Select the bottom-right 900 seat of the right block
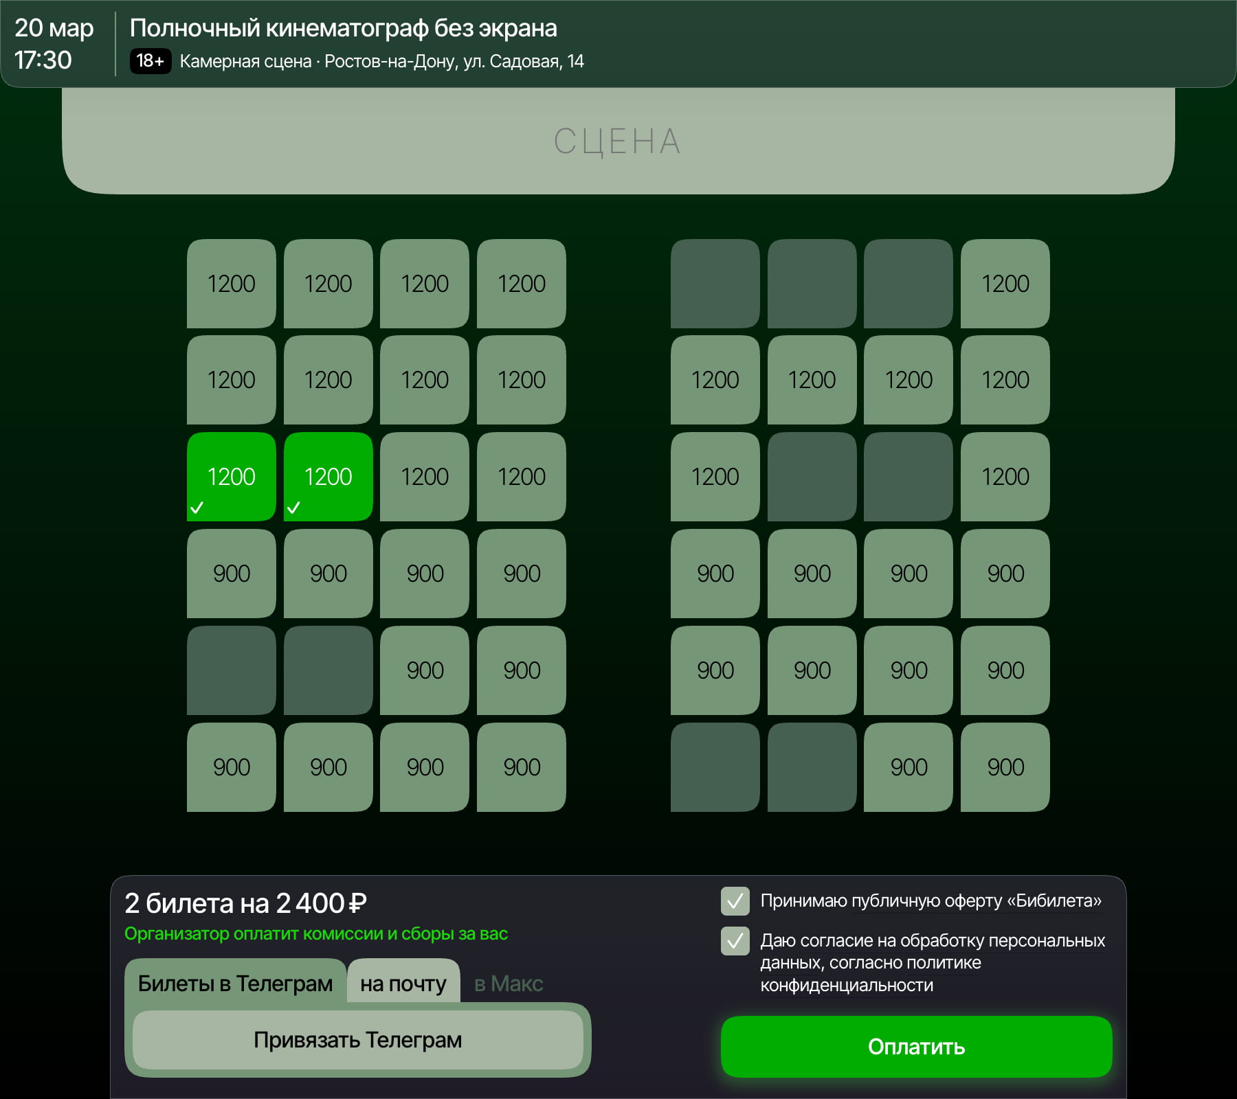 pyautogui.click(x=1005, y=767)
